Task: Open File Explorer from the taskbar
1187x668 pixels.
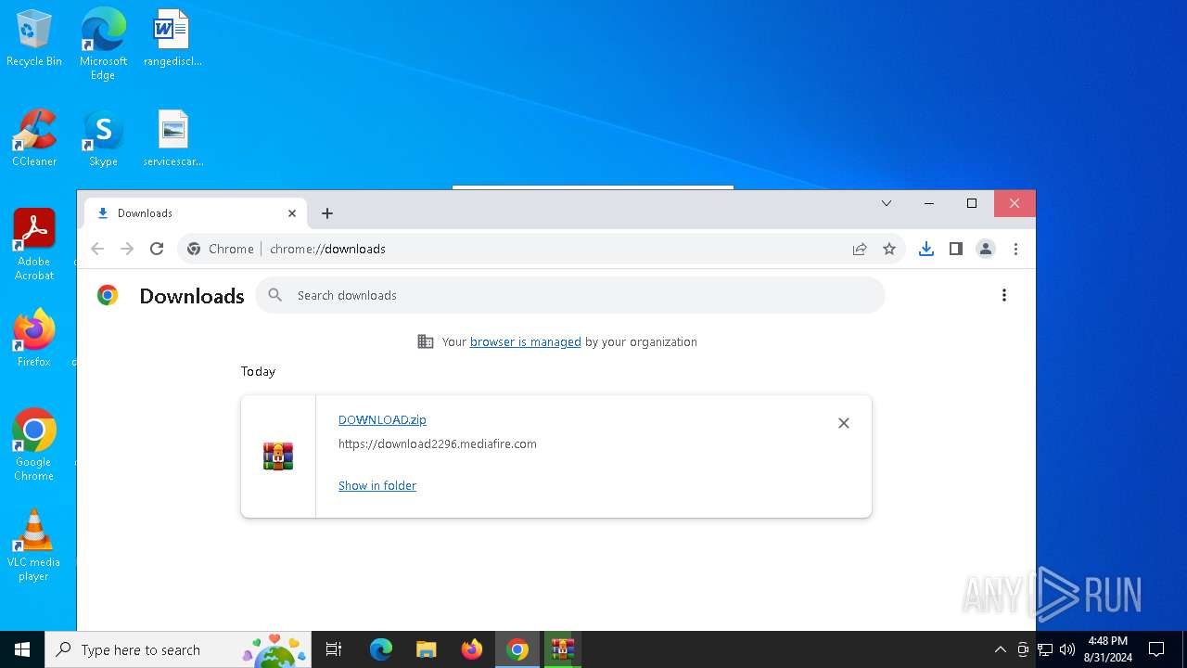Action: (426, 649)
